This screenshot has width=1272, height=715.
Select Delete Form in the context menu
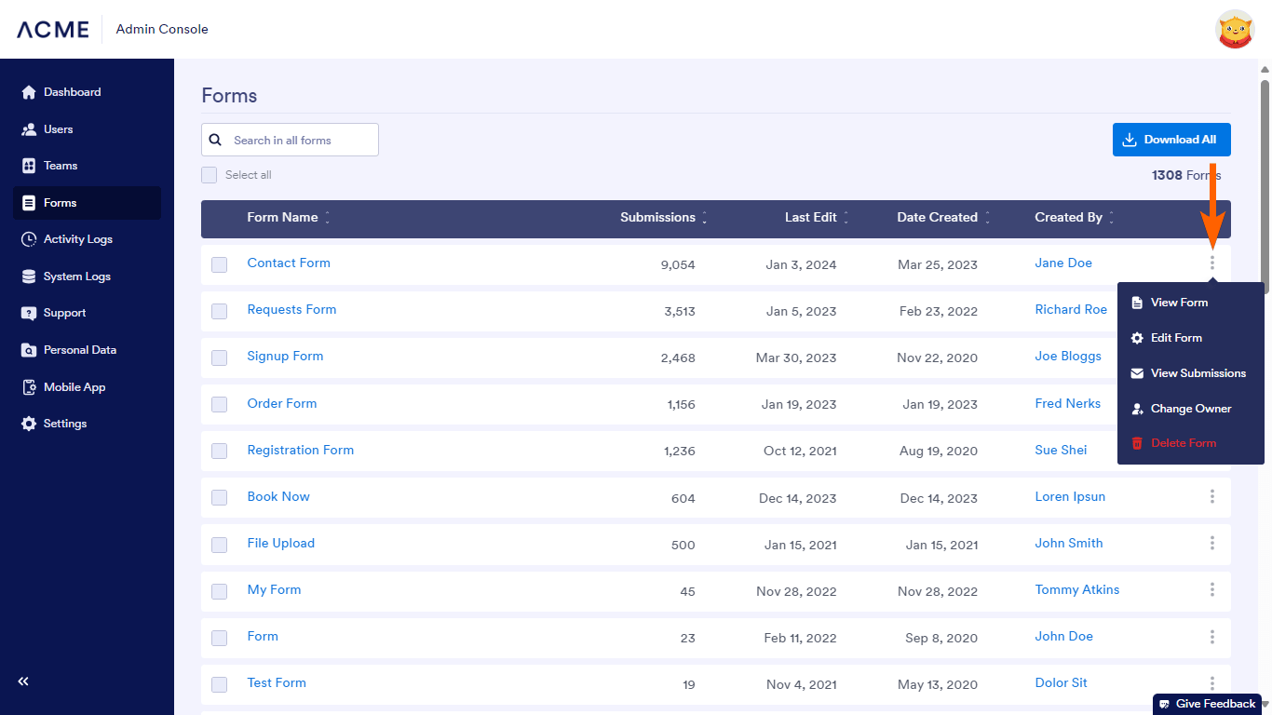coord(1183,443)
